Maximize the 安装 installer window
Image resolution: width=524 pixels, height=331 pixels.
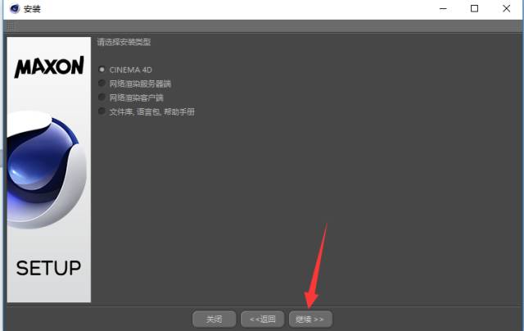[x=474, y=9]
